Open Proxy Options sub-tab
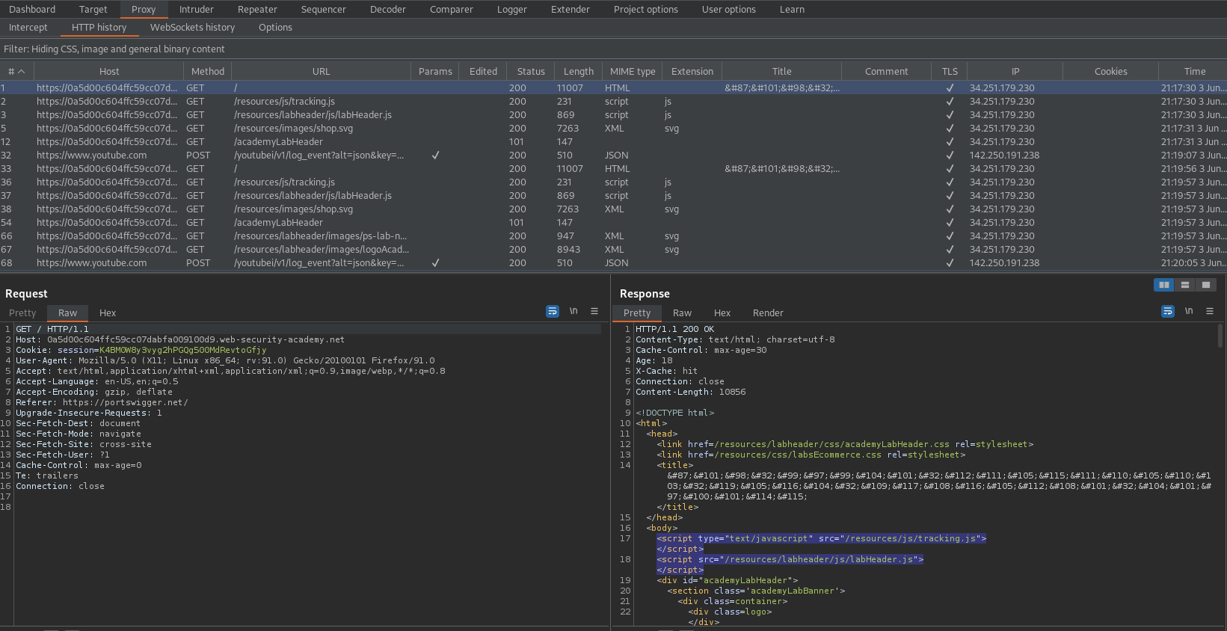Image resolution: width=1227 pixels, height=631 pixels. (x=276, y=28)
